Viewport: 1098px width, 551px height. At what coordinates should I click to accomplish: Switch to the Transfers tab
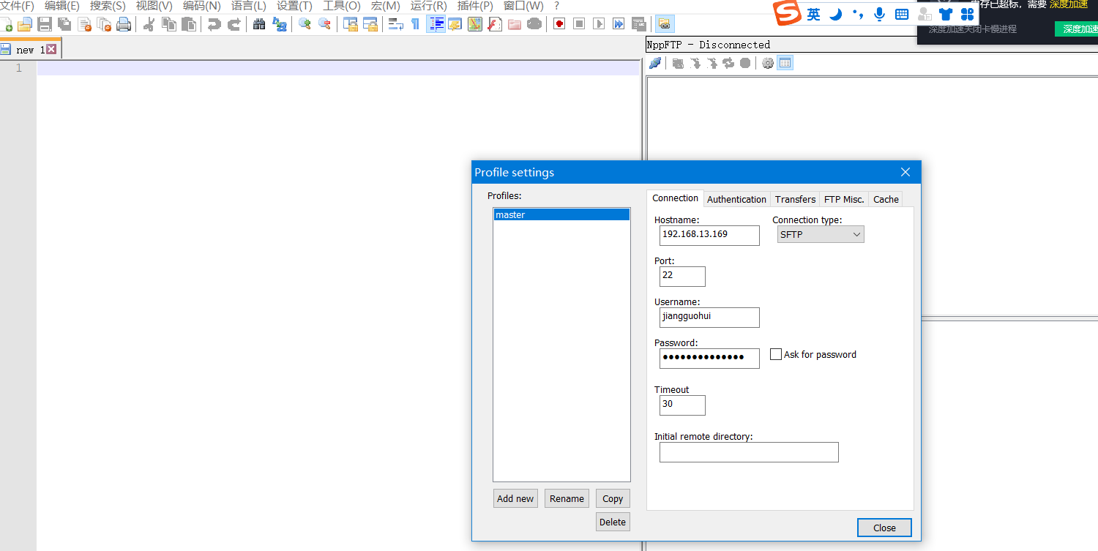(795, 199)
